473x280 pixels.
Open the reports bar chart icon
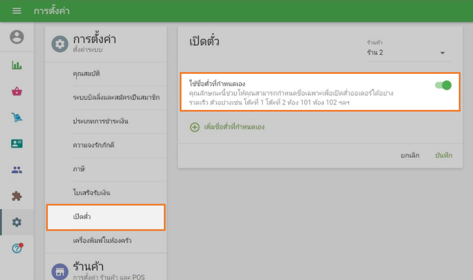[17, 65]
